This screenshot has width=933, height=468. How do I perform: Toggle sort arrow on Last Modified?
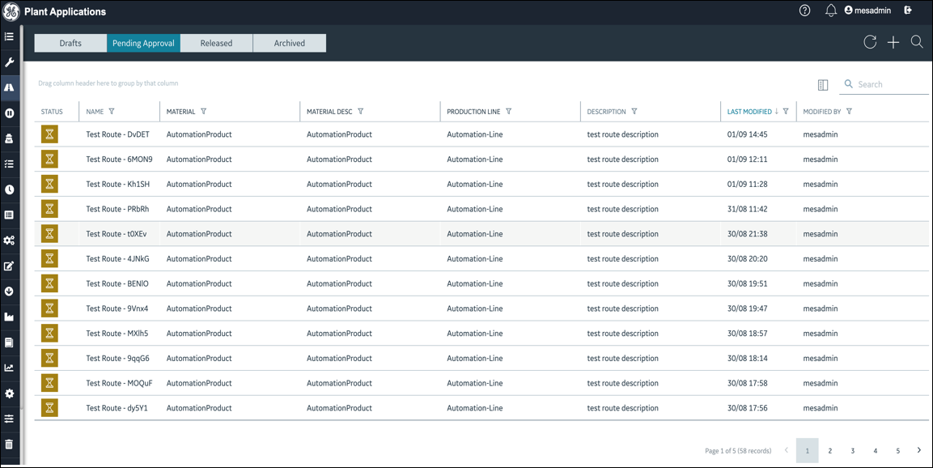777,112
